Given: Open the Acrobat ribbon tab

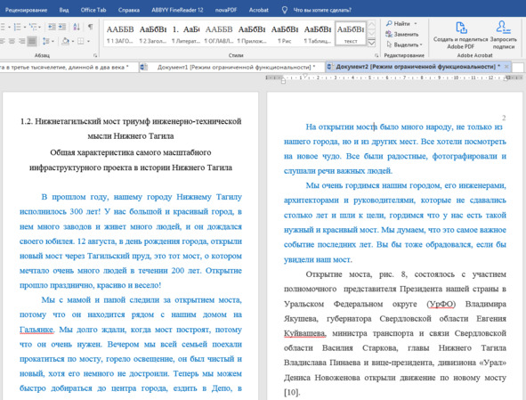Looking at the screenshot, I should tap(259, 10).
